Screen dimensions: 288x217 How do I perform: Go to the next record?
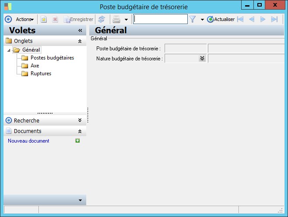click(263, 19)
